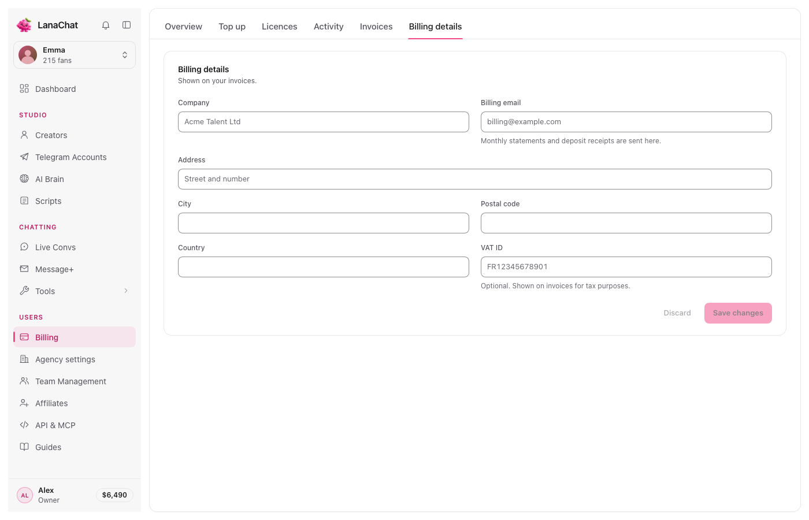Viewport: 809px width, 520px height.
Task: Click the Telegram Accounts paper plane icon
Action: (24, 157)
